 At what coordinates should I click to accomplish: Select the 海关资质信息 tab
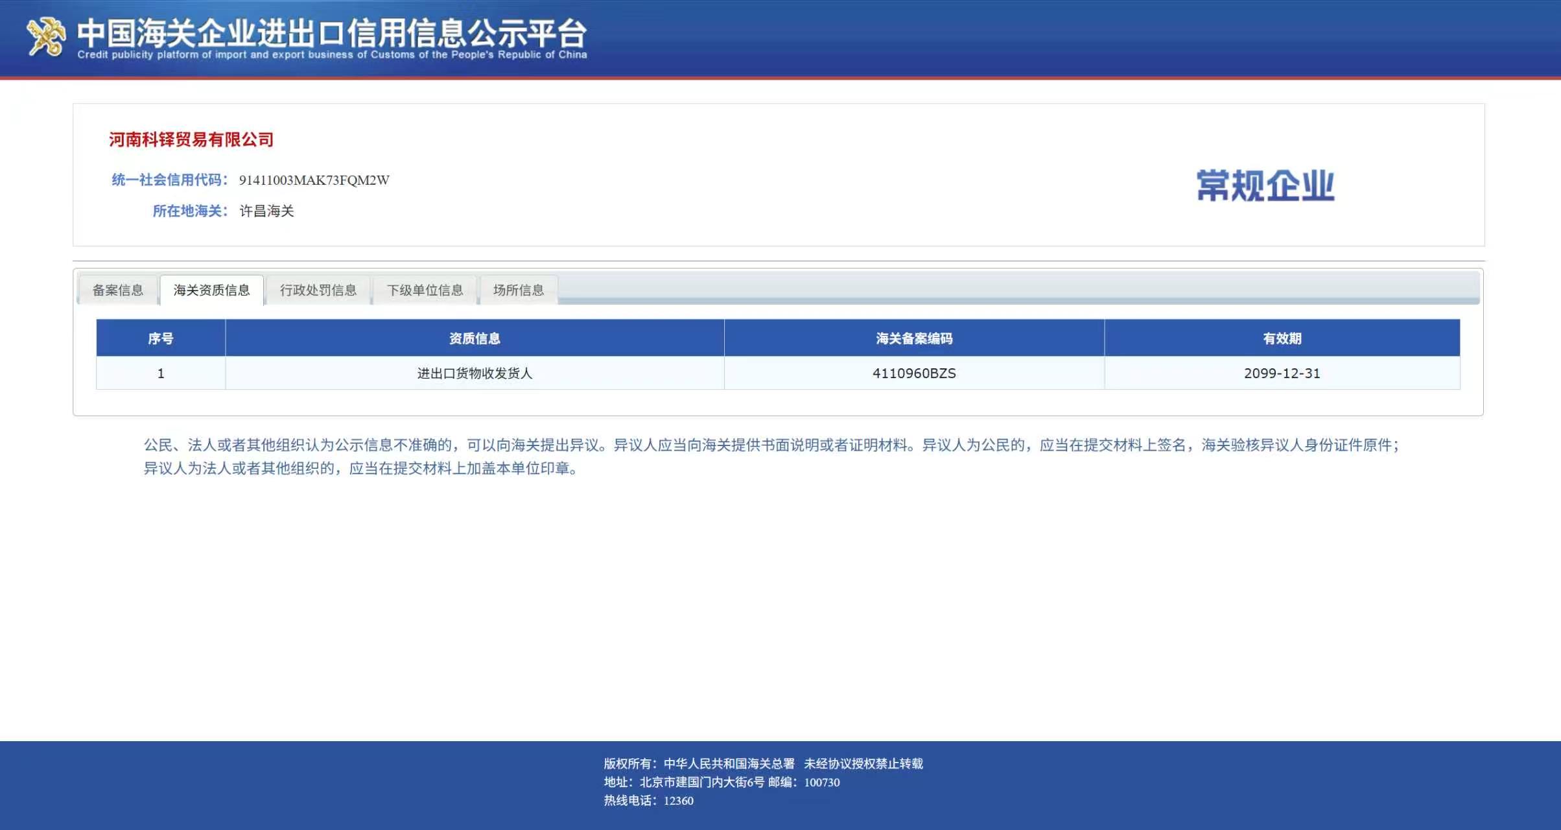tap(211, 290)
